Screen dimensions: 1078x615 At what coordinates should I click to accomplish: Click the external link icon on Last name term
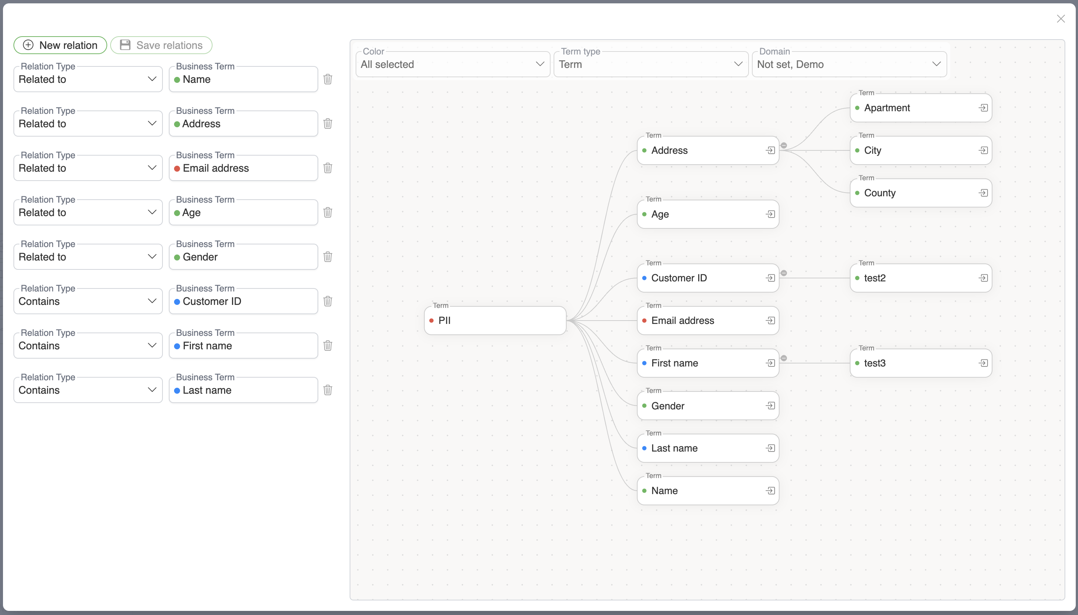coord(768,449)
